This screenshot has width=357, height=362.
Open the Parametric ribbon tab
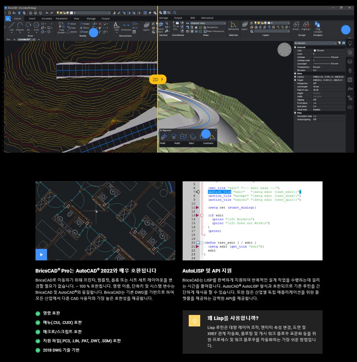(x=62, y=18)
